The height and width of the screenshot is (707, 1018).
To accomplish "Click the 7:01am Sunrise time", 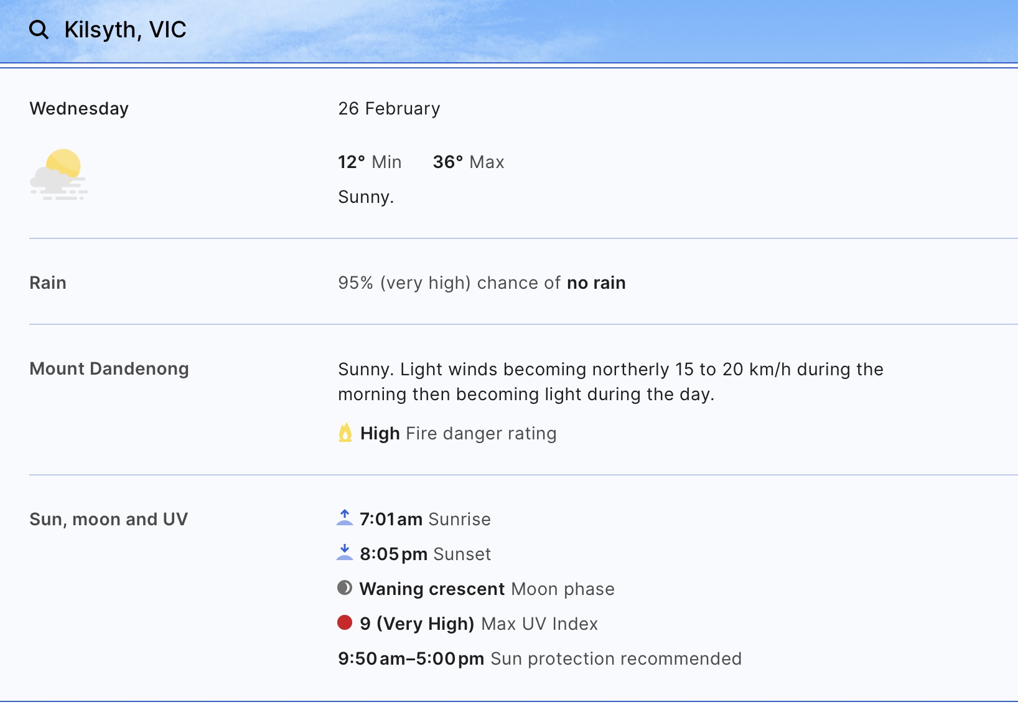I will (x=425, y=519).
